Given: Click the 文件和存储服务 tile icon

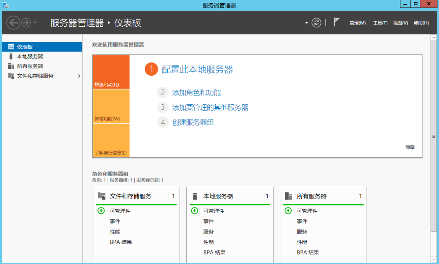Looking at the screenshot, I should (x=101, y=196).
